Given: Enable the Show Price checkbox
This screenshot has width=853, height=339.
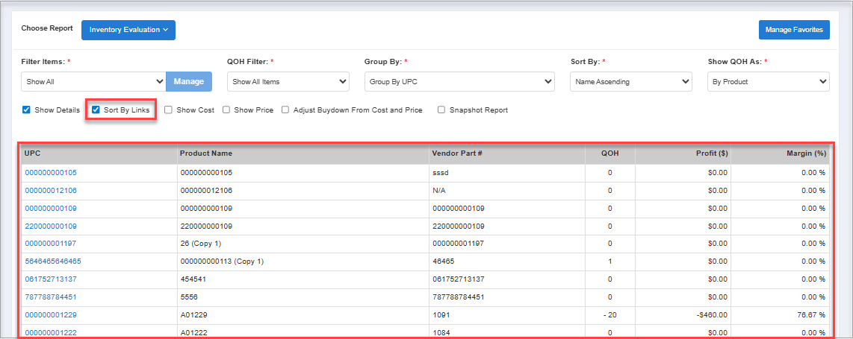Looking at the screenshot, I should [x=226, y=110].
